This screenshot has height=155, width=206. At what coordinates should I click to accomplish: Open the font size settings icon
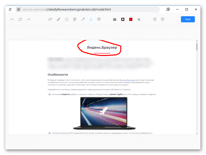click(139, 20)
